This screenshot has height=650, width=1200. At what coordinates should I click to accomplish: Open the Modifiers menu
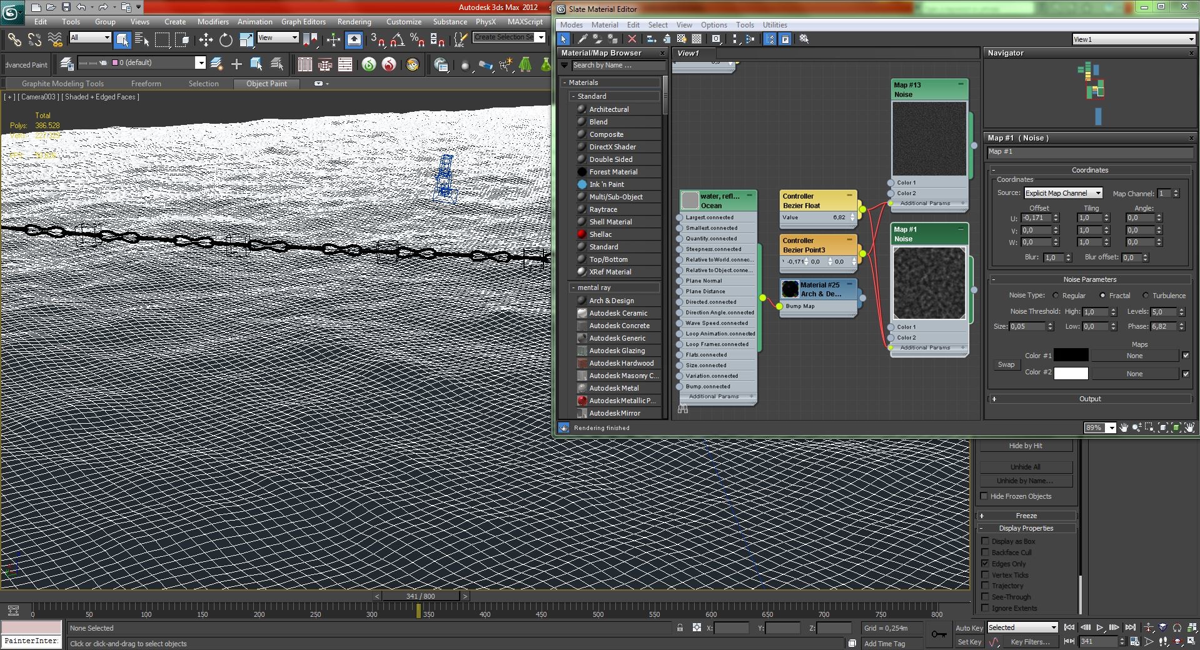tap(213, 22)
